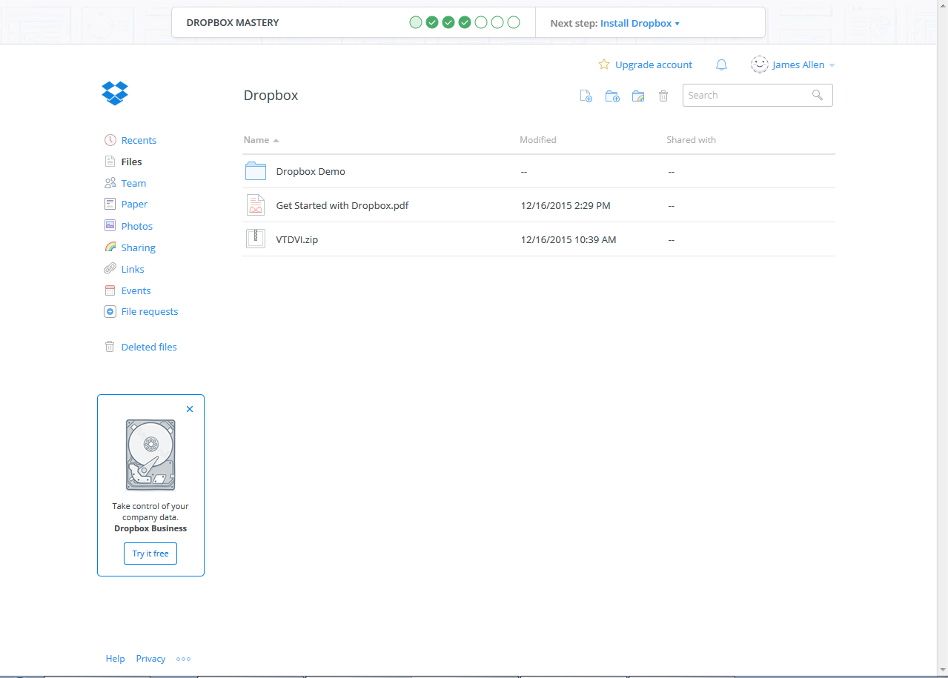Click inside the Search field
Image resolution: width=948 pixels, height=678 pixels.
pos(747,96)
